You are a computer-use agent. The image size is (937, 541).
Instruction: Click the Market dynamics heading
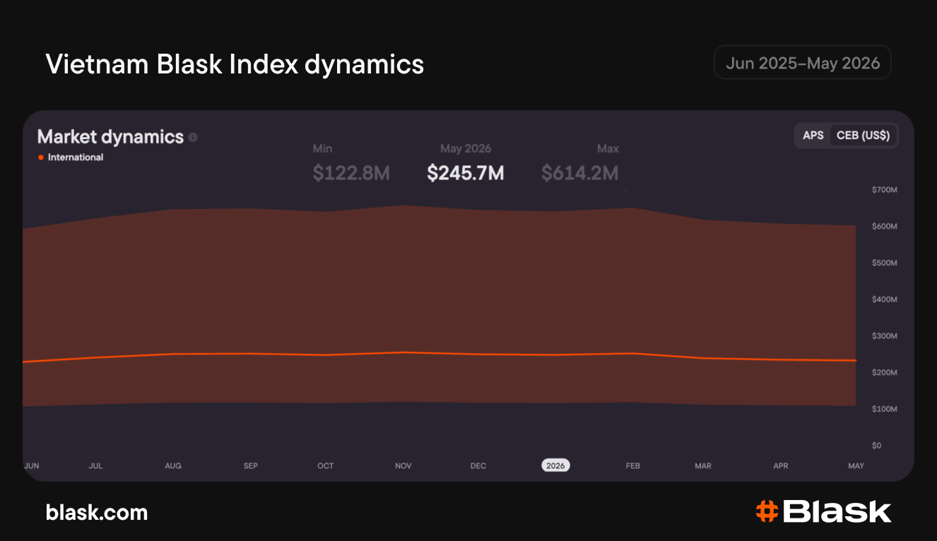click(x=110, y=137)
